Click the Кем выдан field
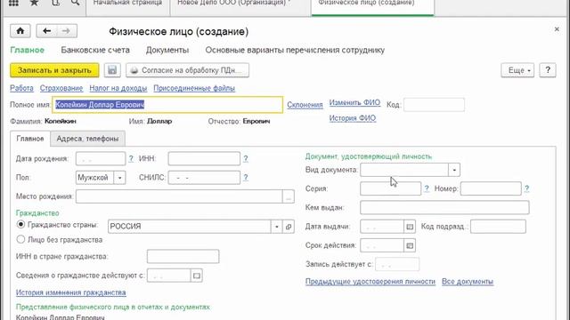Viewport: 570px width, 320px height. pos(444,207)
